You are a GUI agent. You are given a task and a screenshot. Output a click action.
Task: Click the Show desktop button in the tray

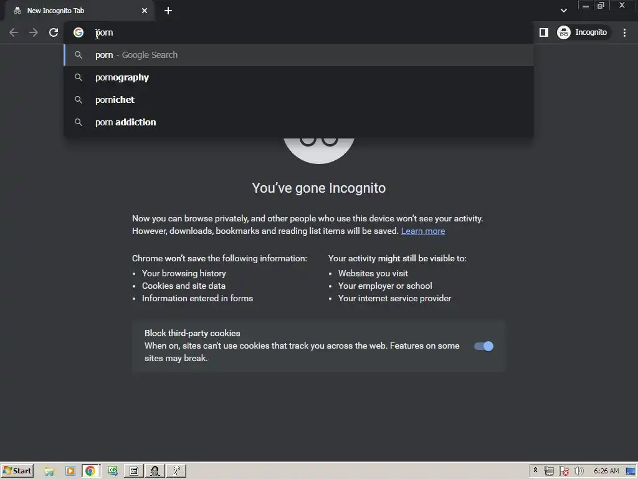(632, 472)
